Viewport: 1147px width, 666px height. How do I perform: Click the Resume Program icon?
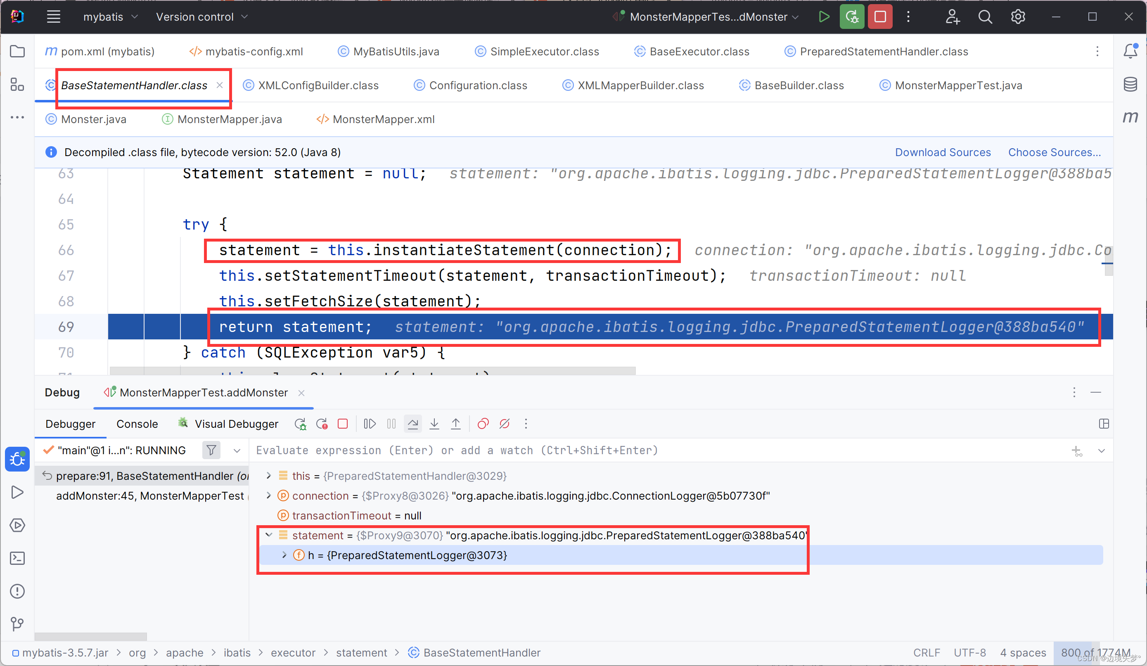click(x=370, y=424)
